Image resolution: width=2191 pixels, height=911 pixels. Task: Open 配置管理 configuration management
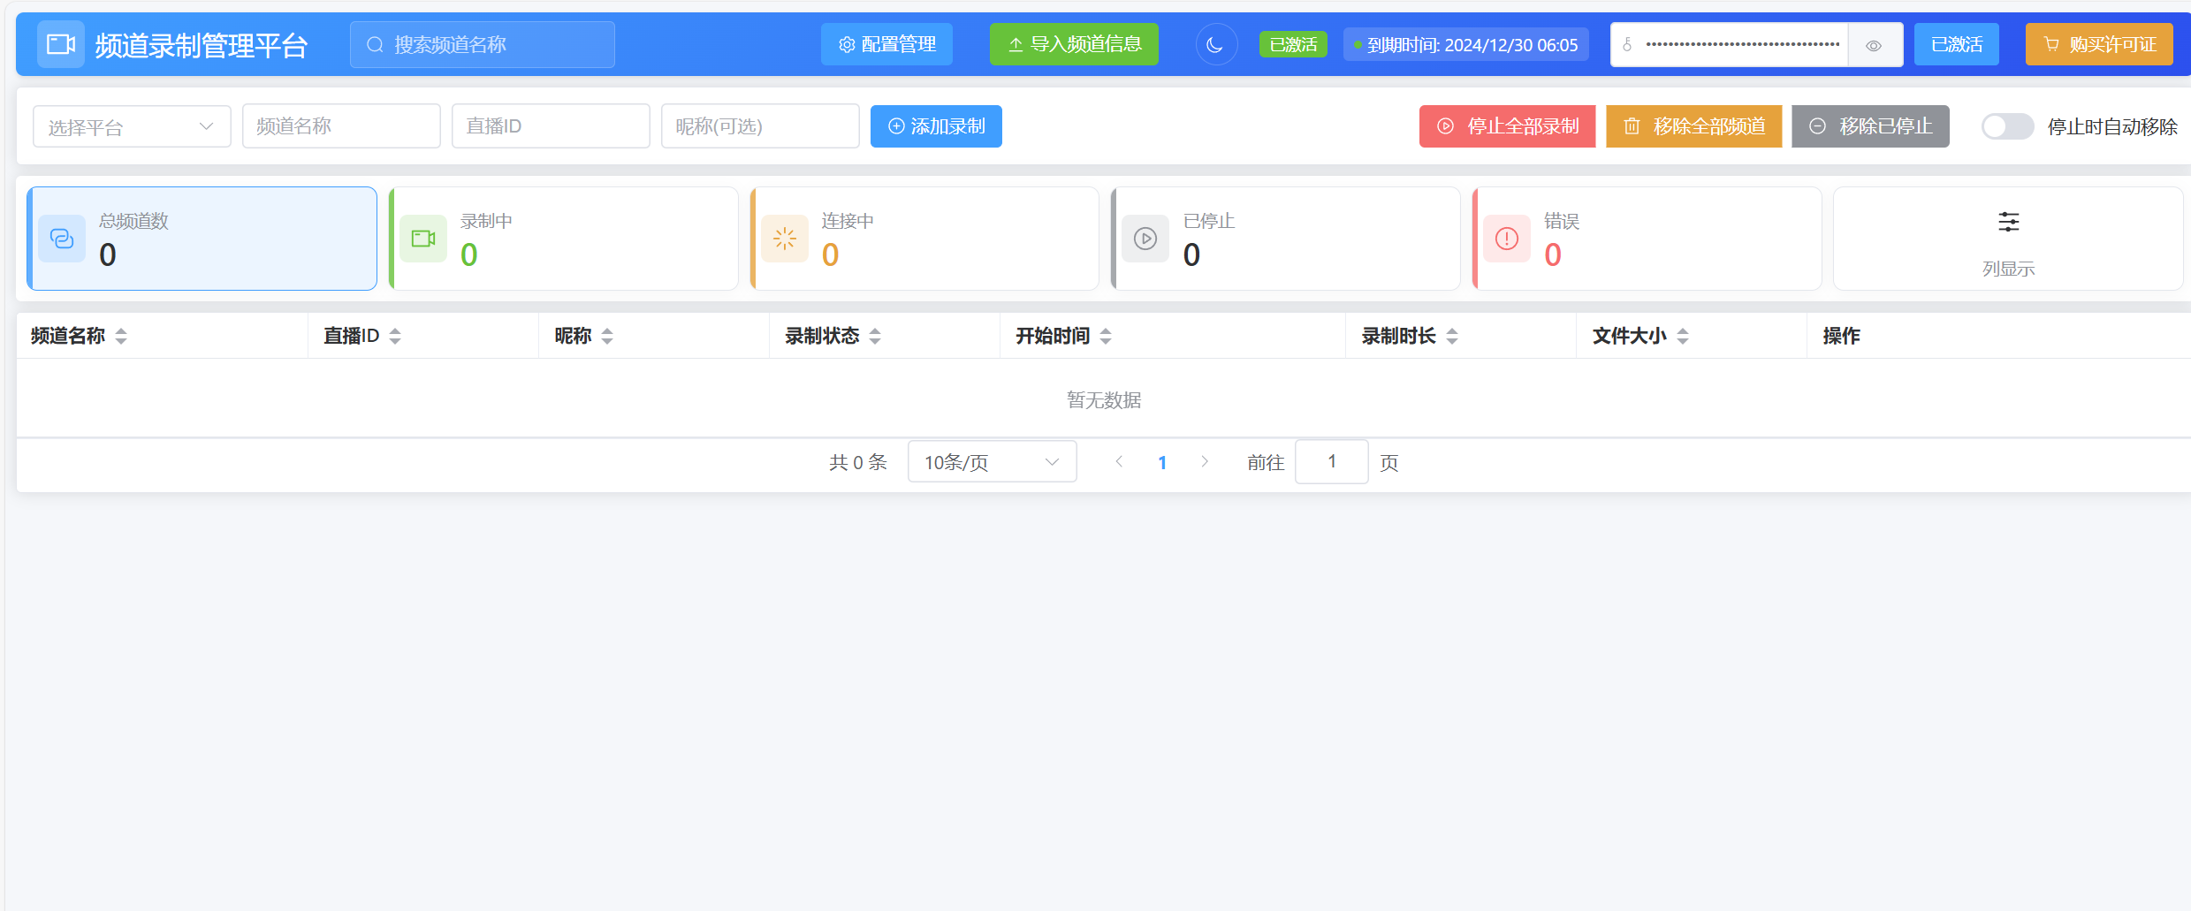pyautogui.click(x=886, y=44)
